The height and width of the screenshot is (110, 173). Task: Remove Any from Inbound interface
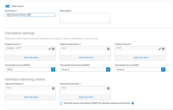tap(53, 88)
